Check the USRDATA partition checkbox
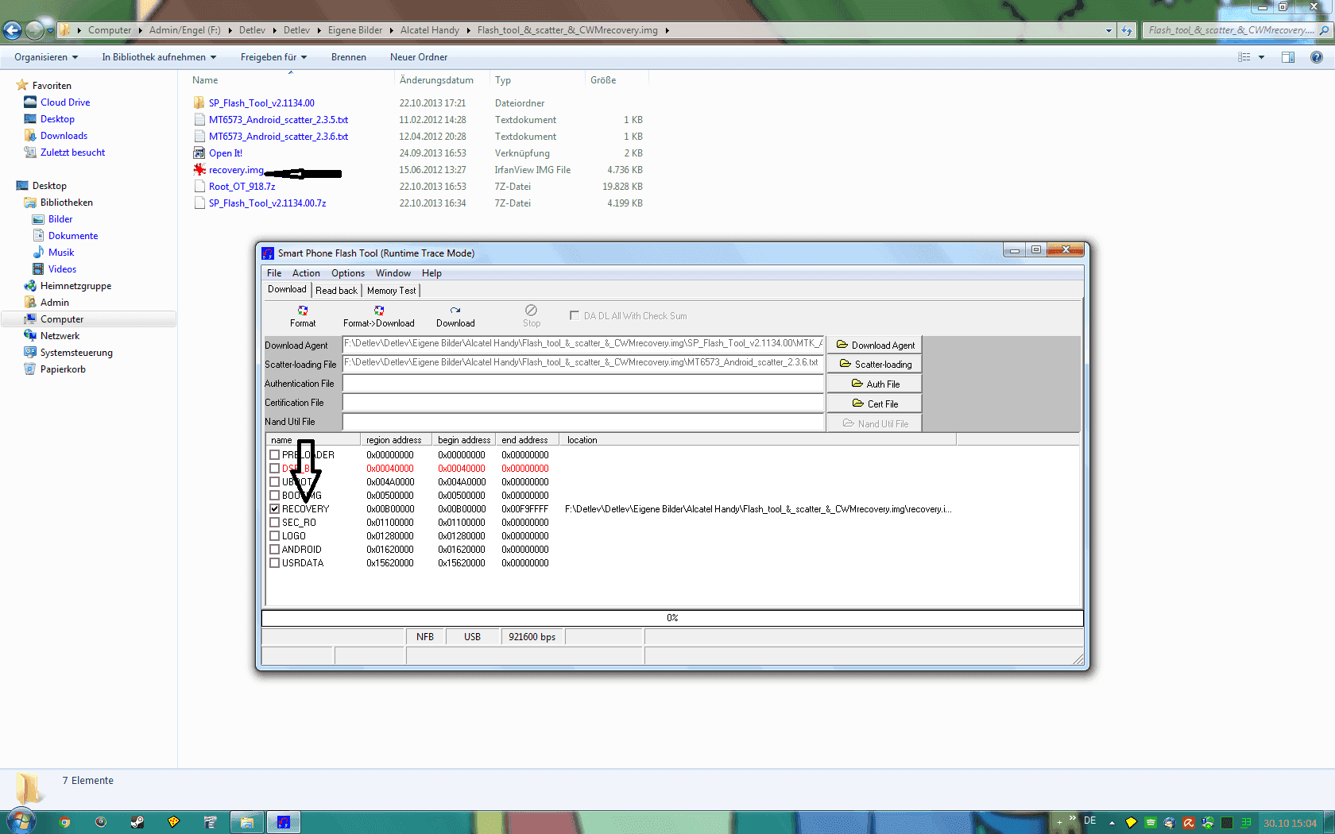Image resolution: width=1335 pixels, height=834 pixels. click(x=274, y=562)
